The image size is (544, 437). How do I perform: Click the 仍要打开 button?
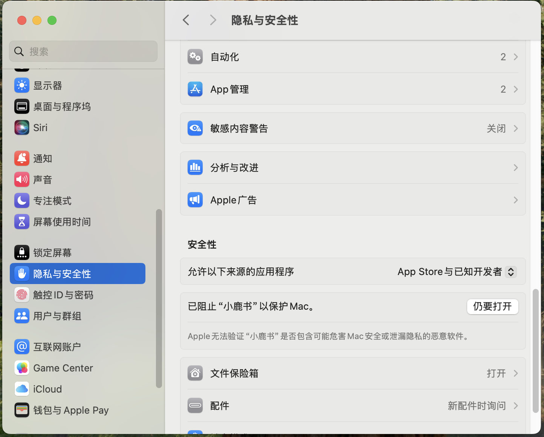point(493,307)
